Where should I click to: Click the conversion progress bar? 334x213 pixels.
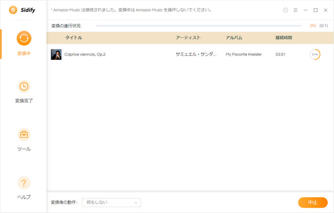click(198, 26)
